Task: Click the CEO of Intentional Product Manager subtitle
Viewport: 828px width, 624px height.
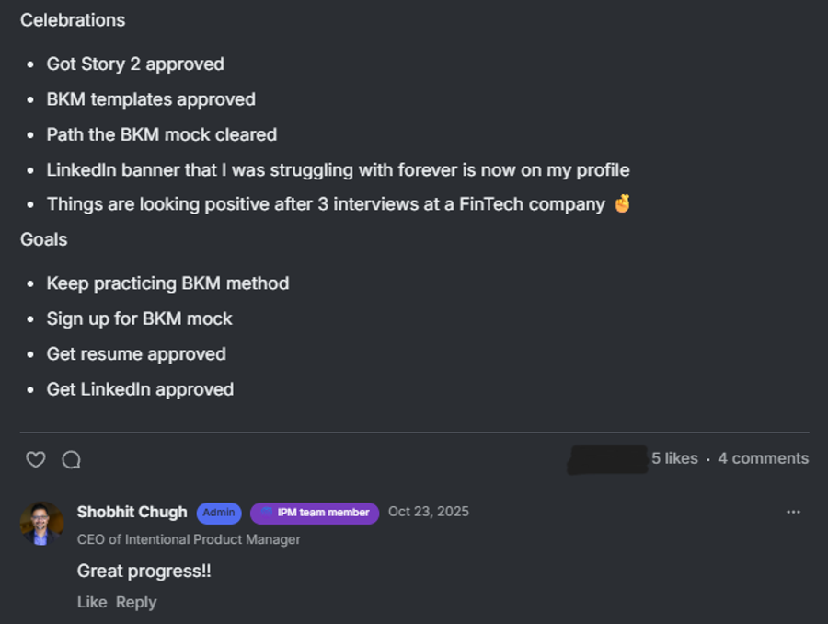Action: (189, 539)
